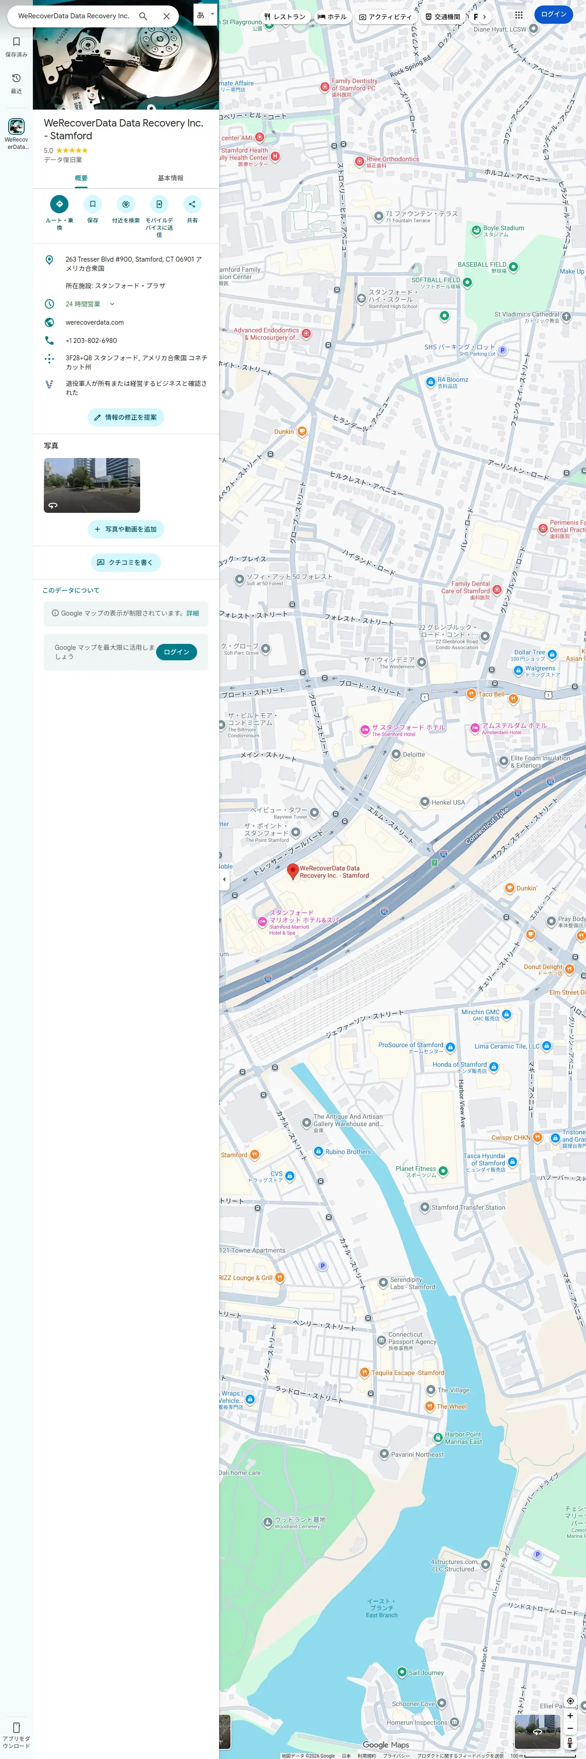This screenshot has height=1759, width=586.
Task: Open the あ input method dropdown arrow
Action: coord(213,14)
